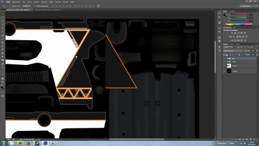This screenshot has width=259, height=146.
Task: Select the Pen tool
Action: (2, 64)
